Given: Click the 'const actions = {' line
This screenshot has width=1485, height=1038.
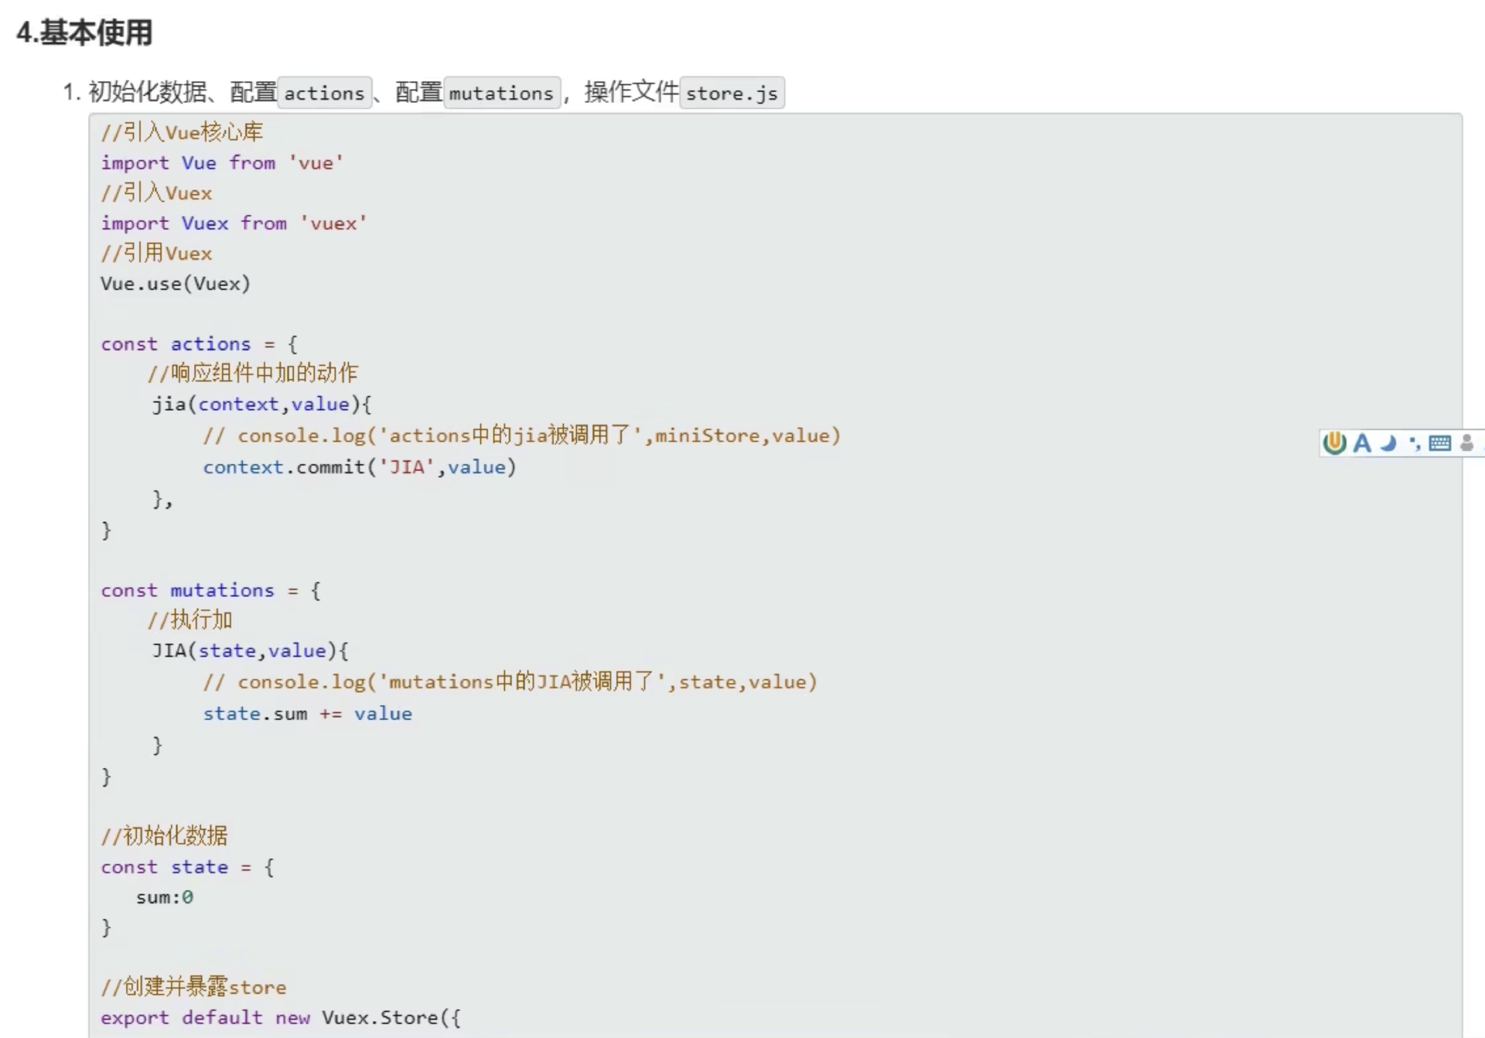Looking at the screenshot, I should coord(199,343).
